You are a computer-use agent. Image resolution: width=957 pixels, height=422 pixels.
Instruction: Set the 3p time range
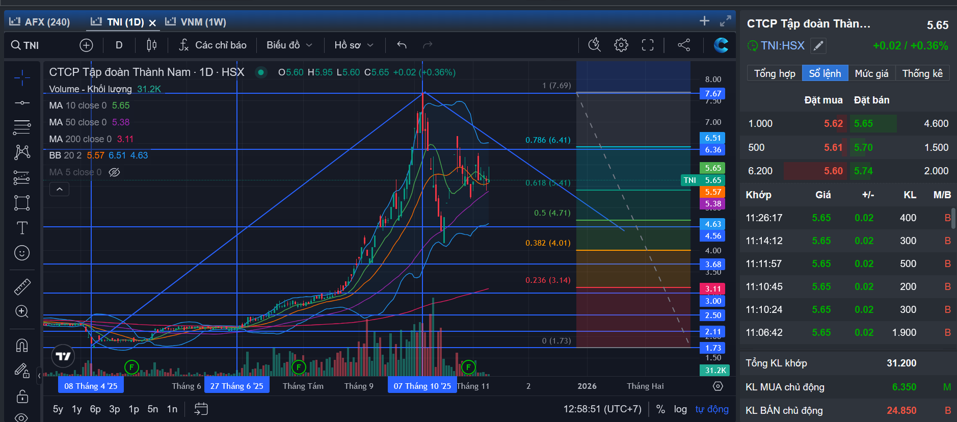tap(115, 409)
